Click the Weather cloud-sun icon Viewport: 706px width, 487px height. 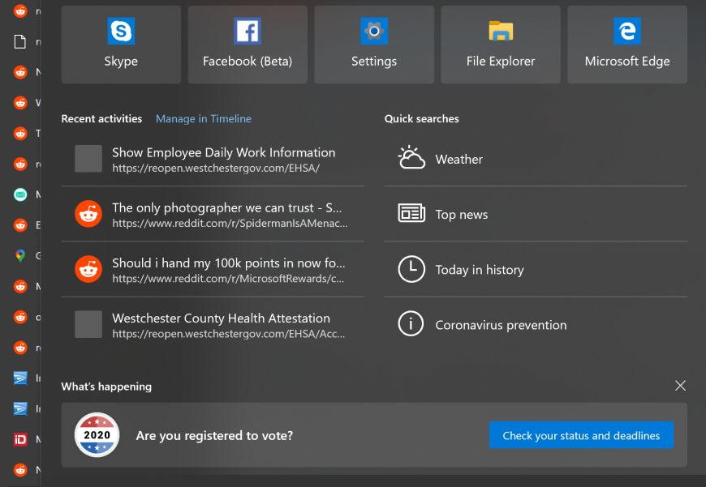(411, 158)
